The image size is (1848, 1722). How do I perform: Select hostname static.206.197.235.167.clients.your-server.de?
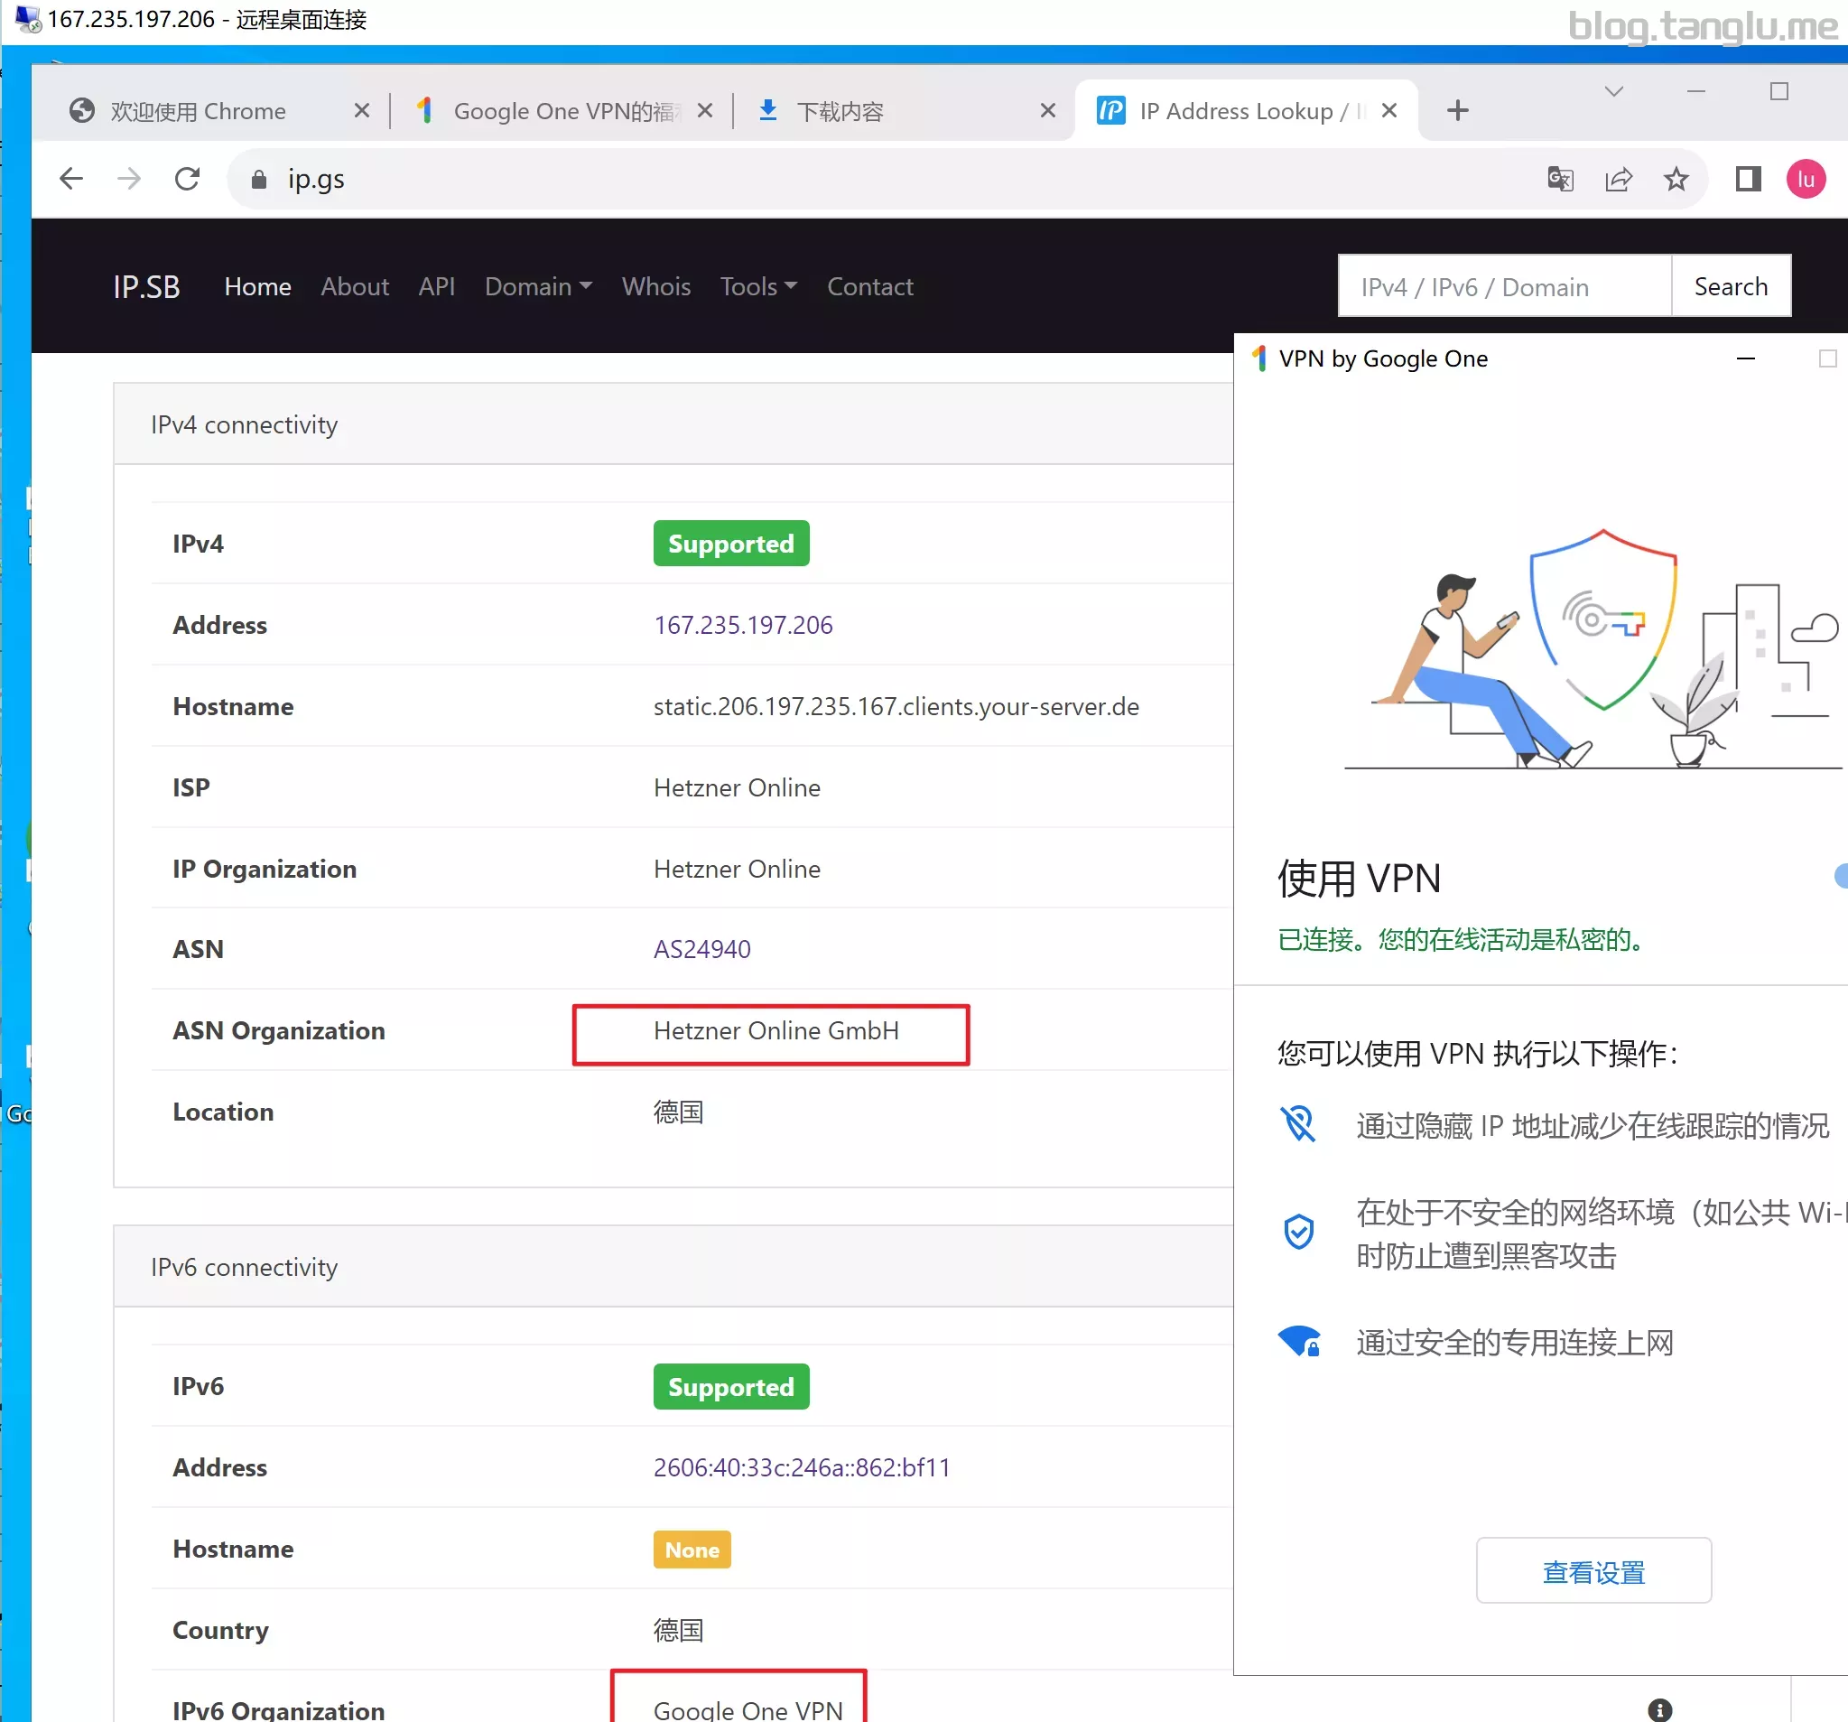896,706
